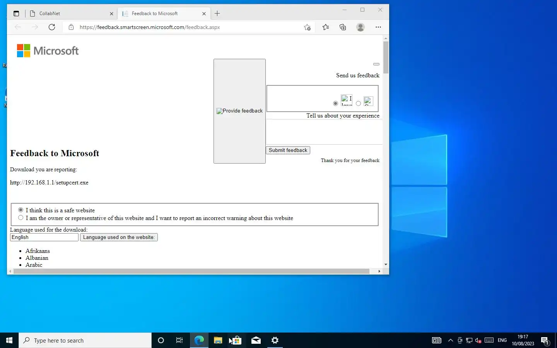Add this page to favorites
Viewport: 557px width, 348px height.
307,27
